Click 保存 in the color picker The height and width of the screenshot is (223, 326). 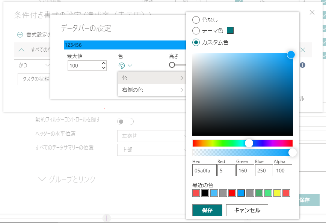click(207, 210)
